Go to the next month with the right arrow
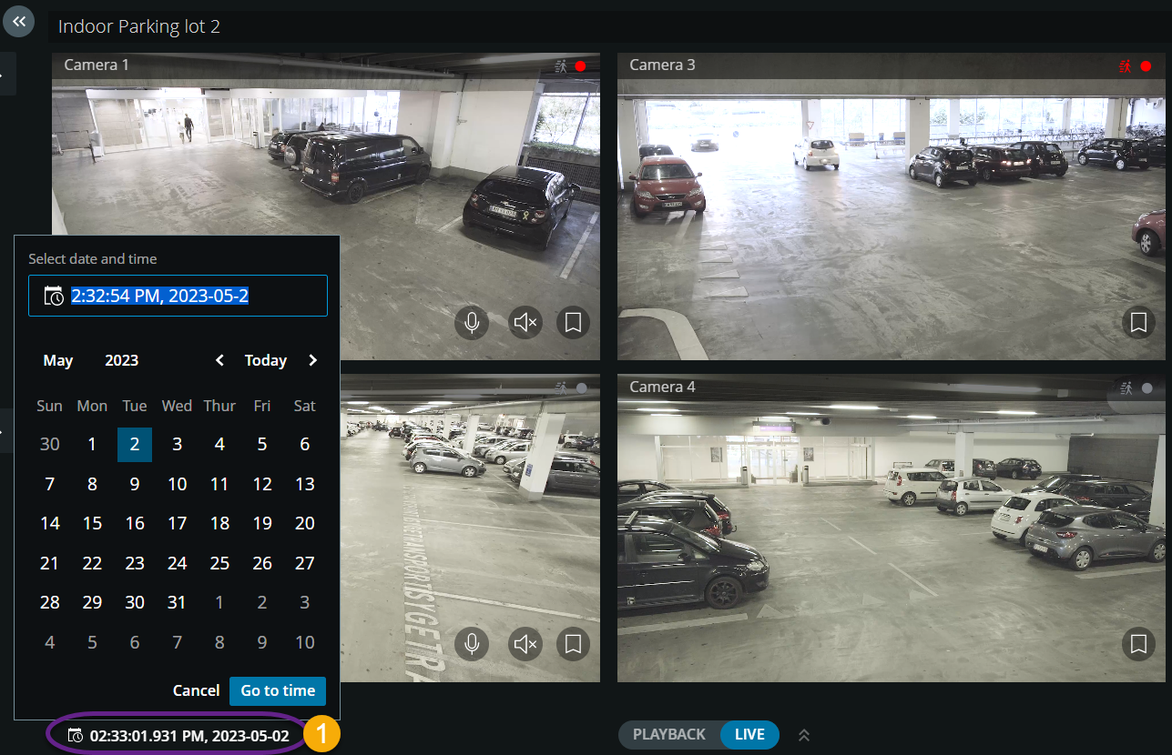This screenshot has width=1172, height=755. pos(312,359)
